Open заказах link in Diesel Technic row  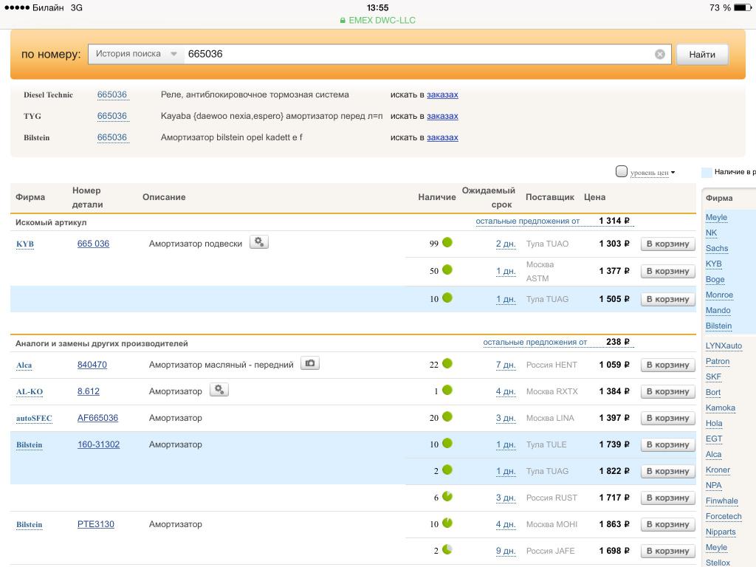[x=442, y=94]
